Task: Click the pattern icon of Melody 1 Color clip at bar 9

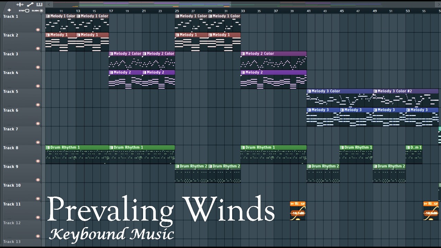Action: [x=48, y=16]
